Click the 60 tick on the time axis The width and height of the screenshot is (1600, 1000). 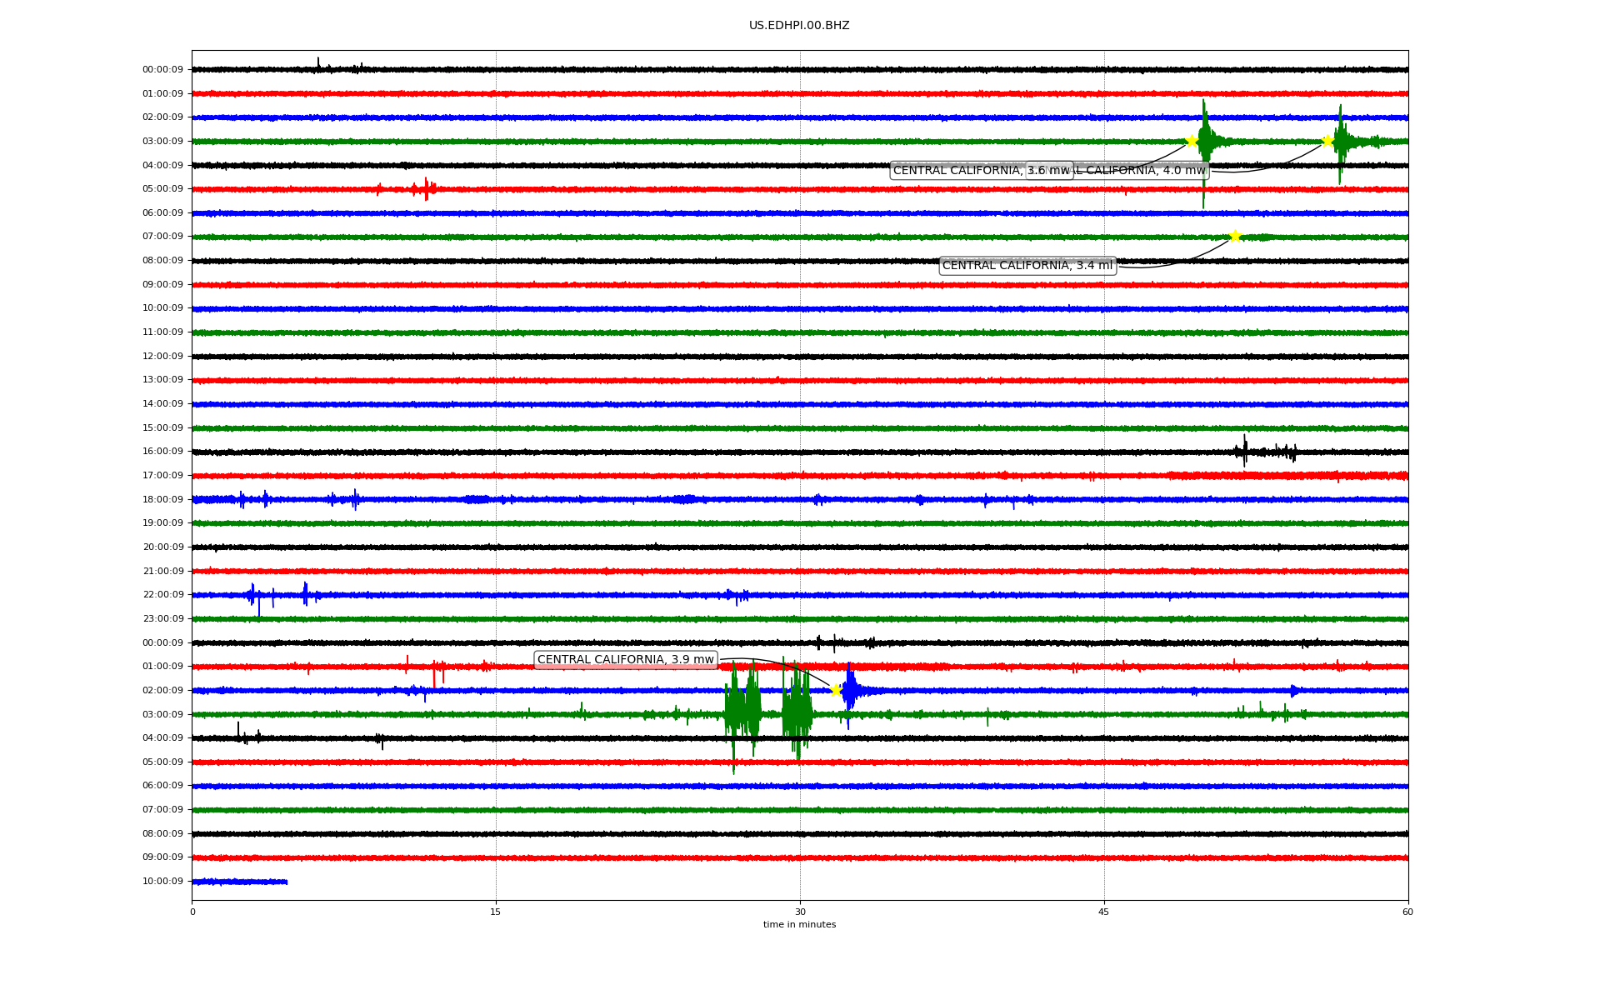(1407, 912)
